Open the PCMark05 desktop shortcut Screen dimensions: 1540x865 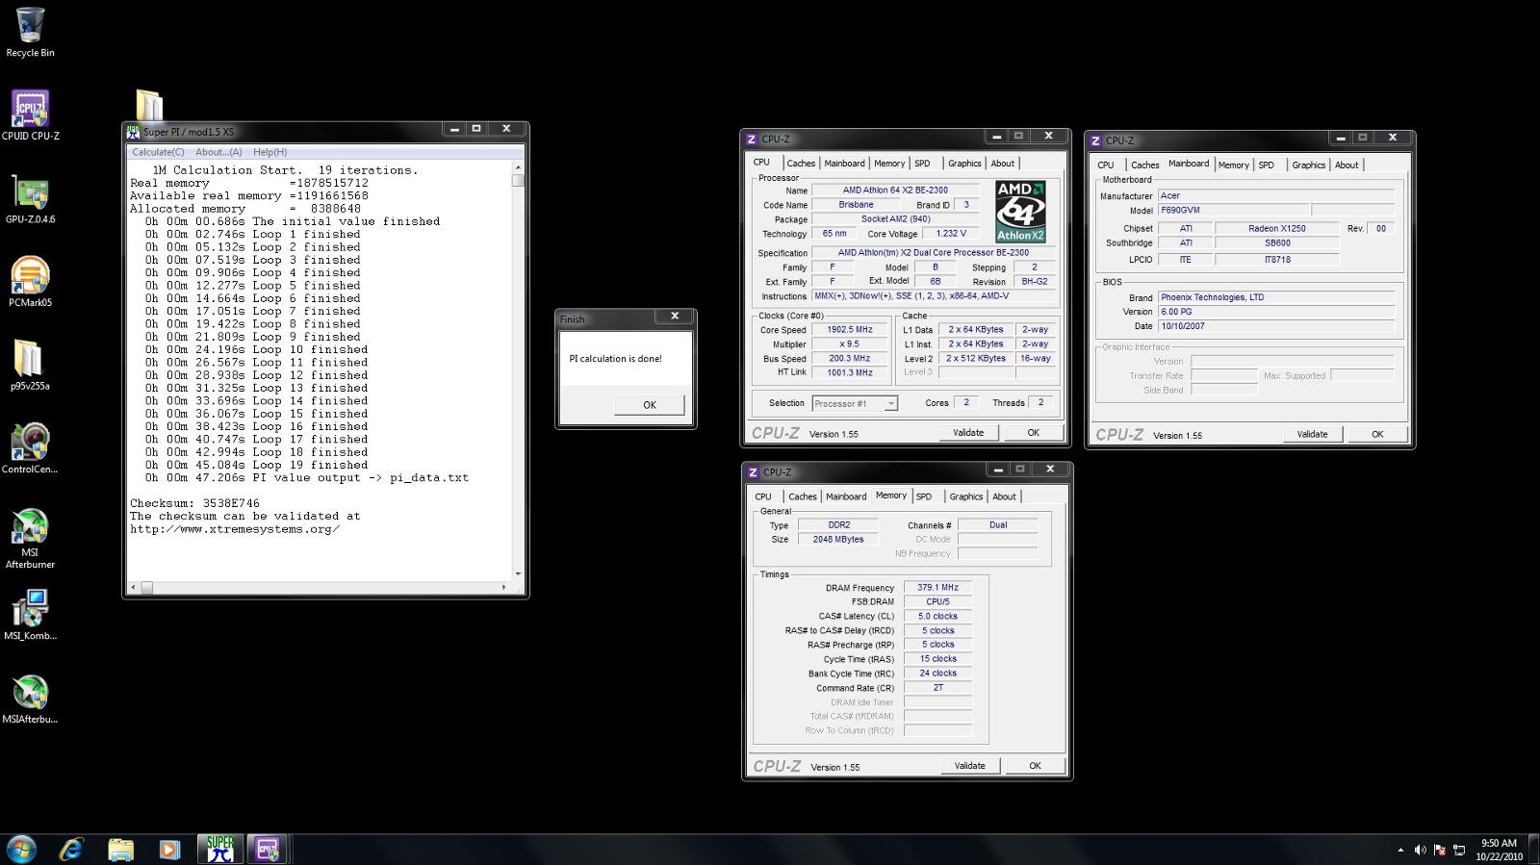tap(30, 281)
